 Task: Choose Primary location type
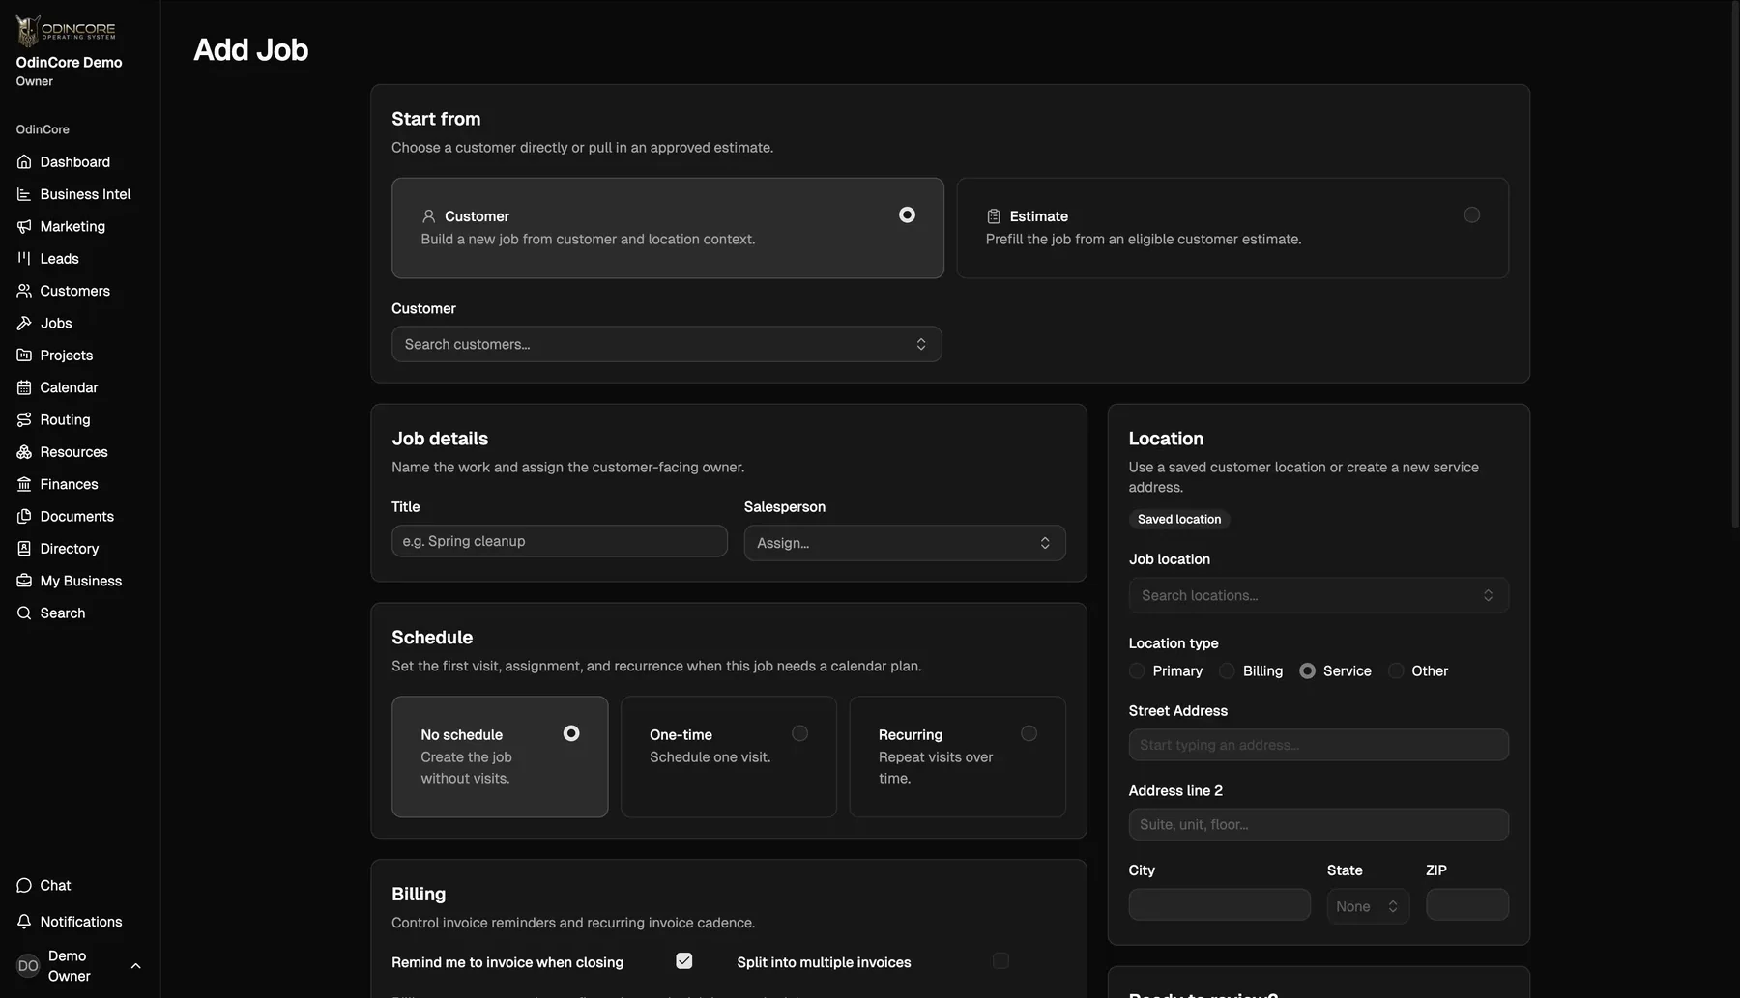tap(1137, 670)
